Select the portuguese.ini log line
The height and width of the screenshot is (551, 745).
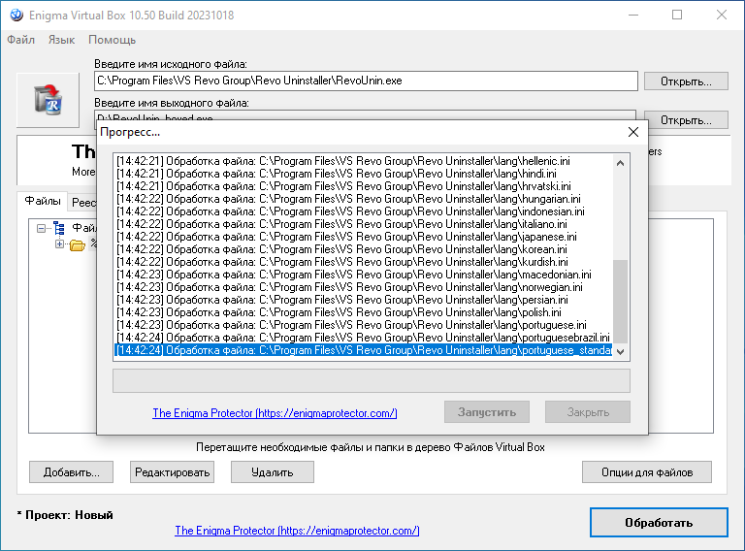(364, 324)
